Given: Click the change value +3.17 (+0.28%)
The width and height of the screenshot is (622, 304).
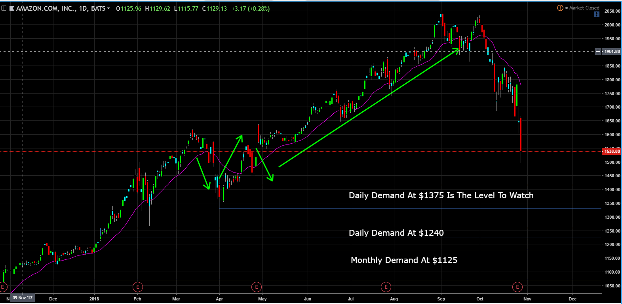Looking at the screenshot, I should tap(251, 8).
